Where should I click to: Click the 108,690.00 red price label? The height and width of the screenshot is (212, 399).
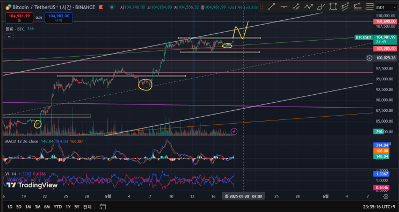click(x=385, y=22)
